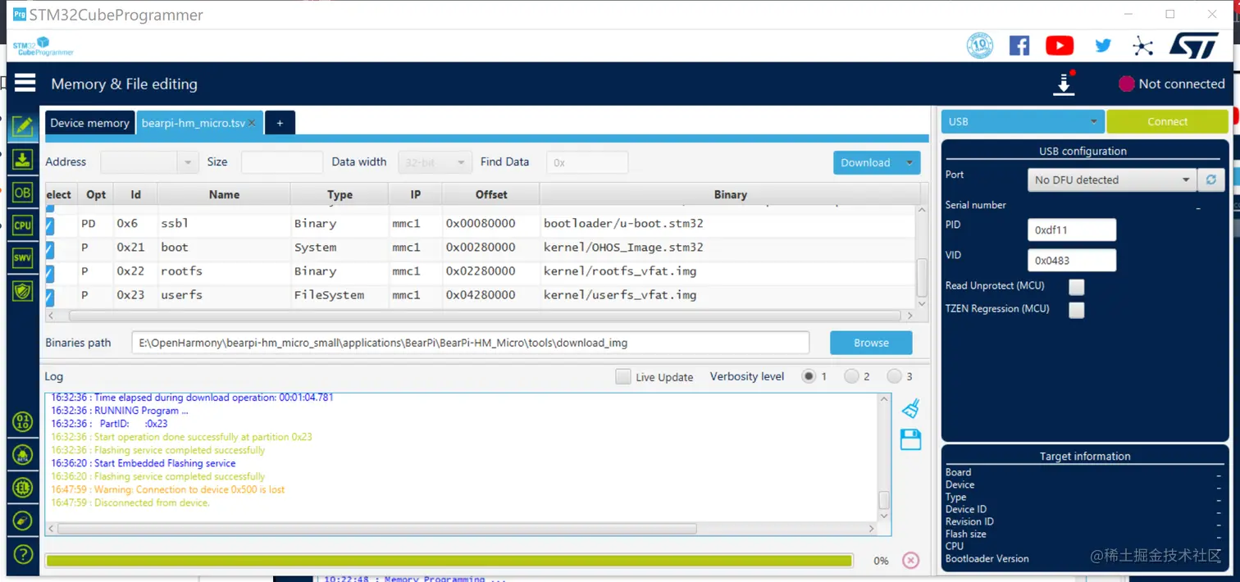This screenshot has height=582, width=1240.
Task: Clear the log with broom icon
Action: [x=910, y=408]
